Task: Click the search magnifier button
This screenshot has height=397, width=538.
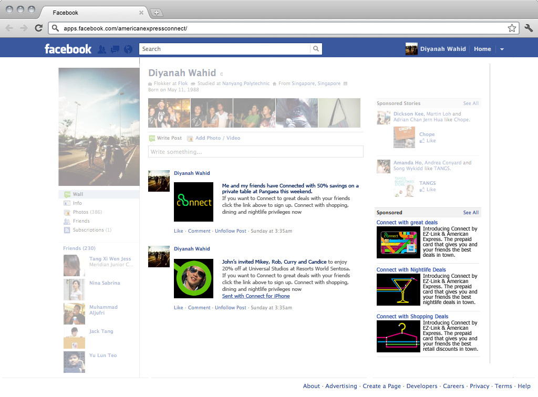Action: [x=316, y=49]
